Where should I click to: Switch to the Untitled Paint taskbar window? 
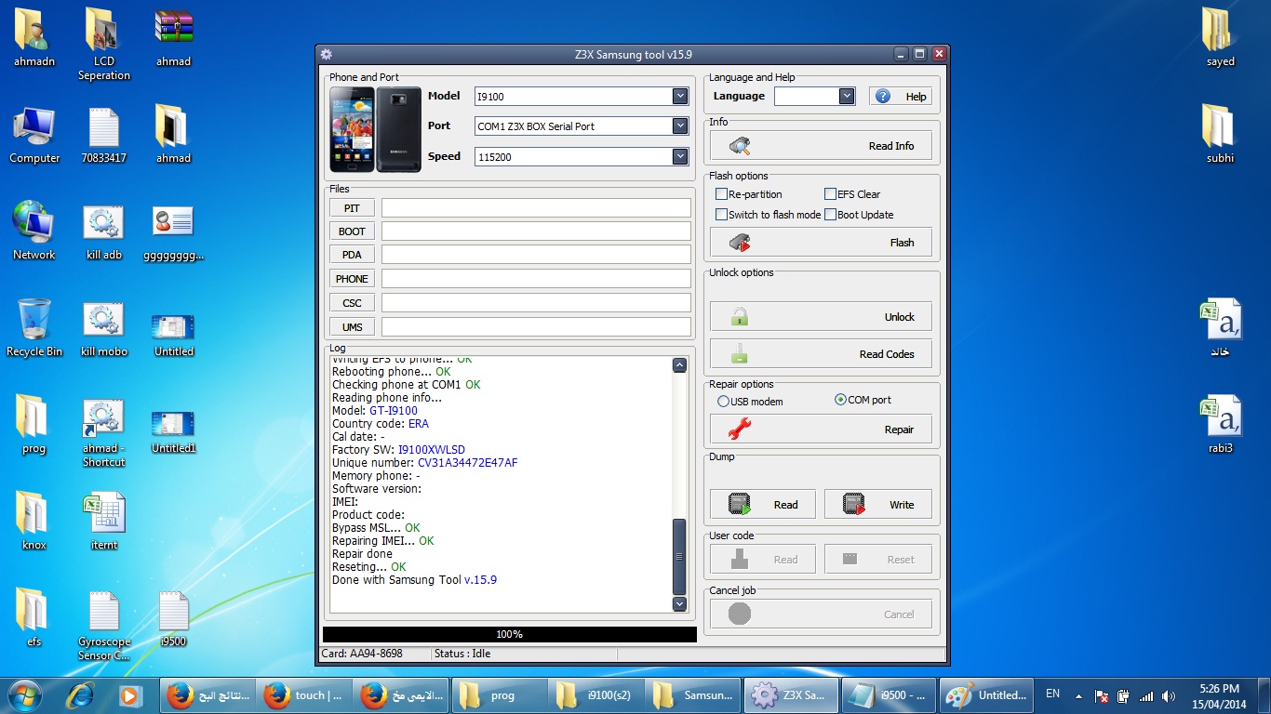click(x=985, y=694)
